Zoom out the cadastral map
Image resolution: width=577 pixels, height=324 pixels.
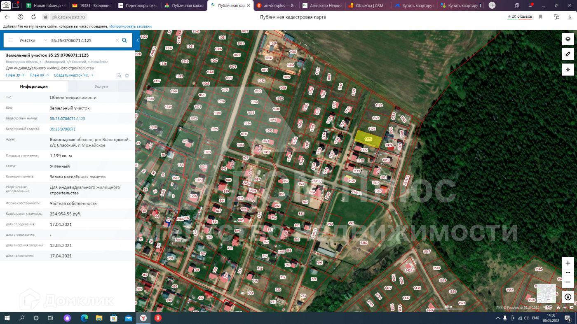click(x=568, y=282)
